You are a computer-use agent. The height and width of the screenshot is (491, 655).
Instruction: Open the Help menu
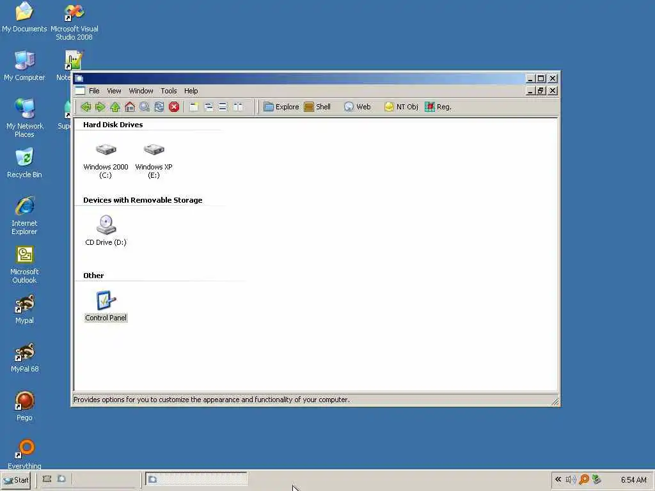click(x=191, y=91)
